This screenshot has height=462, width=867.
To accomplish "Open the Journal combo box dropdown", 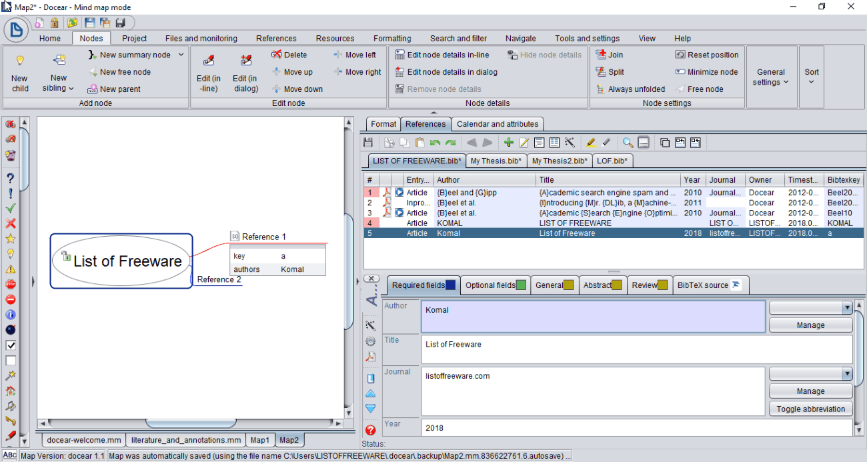I will (847, 374).
